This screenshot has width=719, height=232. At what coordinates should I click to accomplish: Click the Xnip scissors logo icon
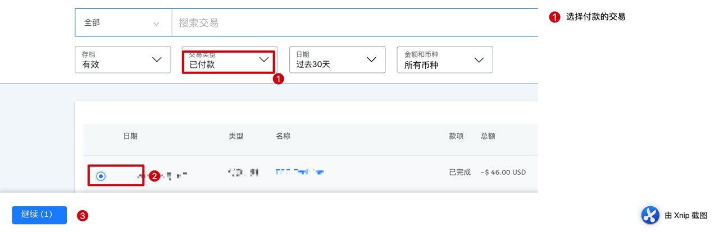click(650, 215)
